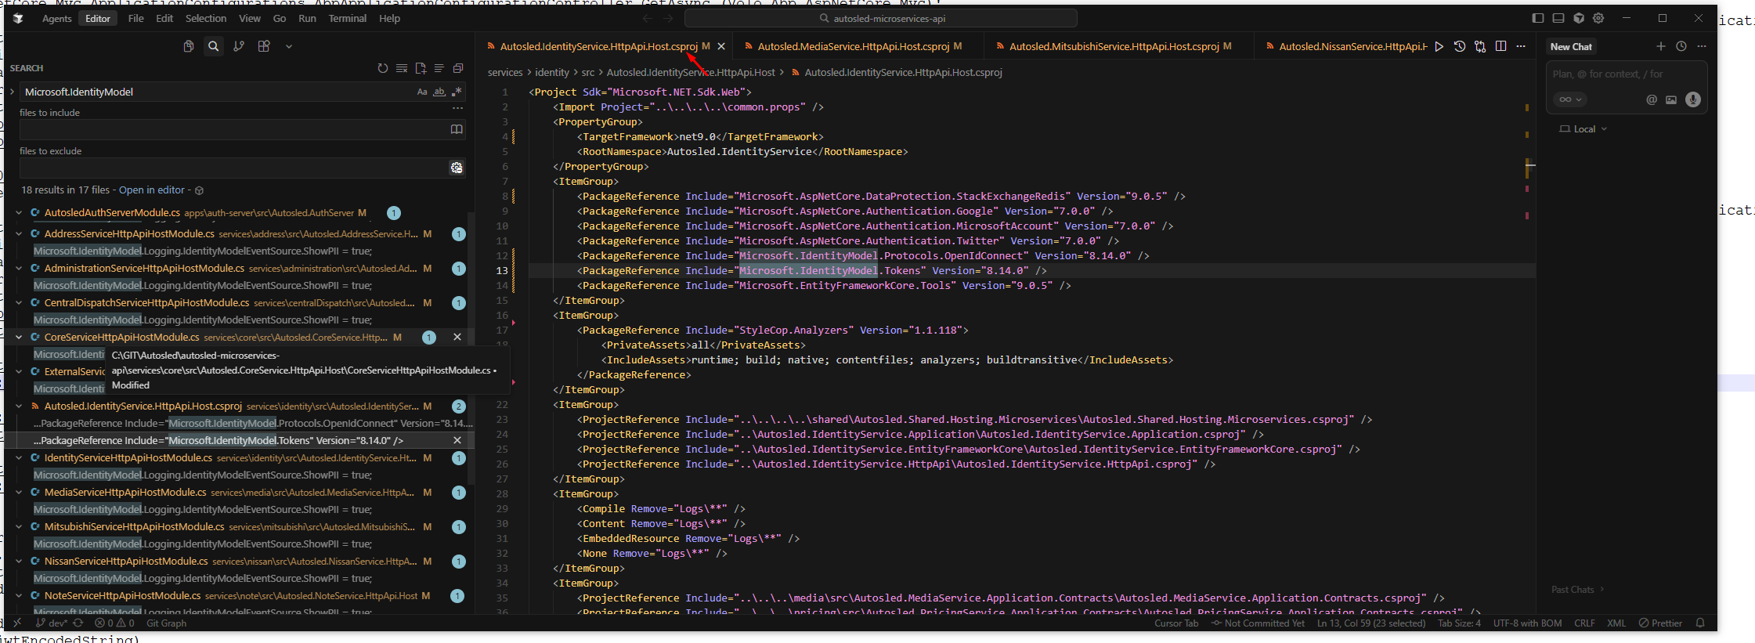
Task: Toggle Match Case in search box
Action: (422, 92)
